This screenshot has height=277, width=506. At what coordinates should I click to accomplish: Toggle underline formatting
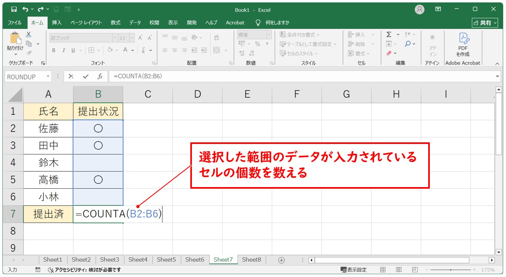tap(73, 50)
